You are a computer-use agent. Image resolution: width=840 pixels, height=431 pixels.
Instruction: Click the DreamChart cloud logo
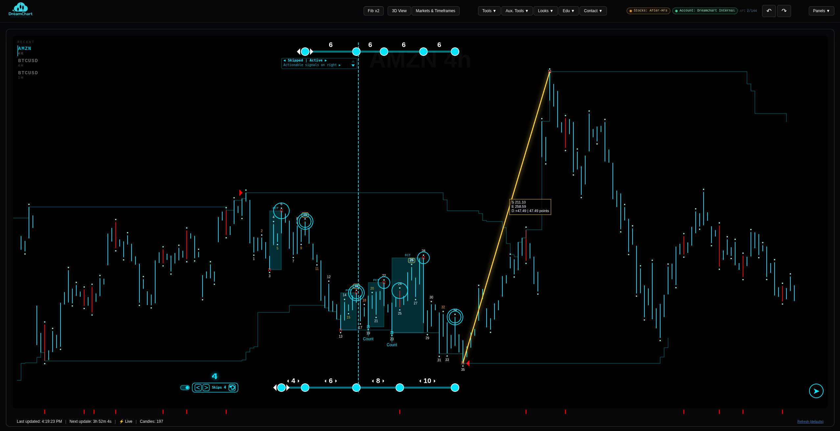21,7
